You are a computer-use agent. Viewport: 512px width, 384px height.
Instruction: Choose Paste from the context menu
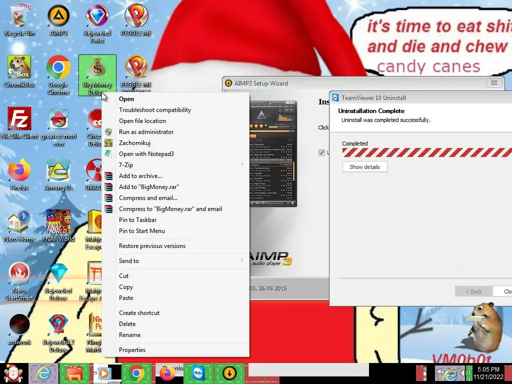click(x=176, y=298)
